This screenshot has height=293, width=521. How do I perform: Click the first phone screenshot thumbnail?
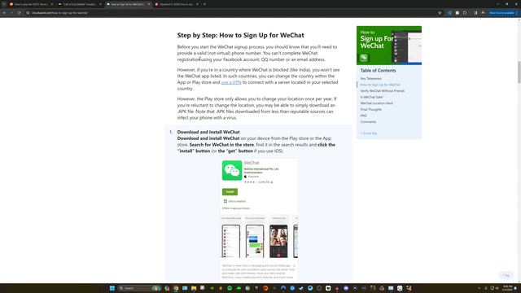[231, 241]
